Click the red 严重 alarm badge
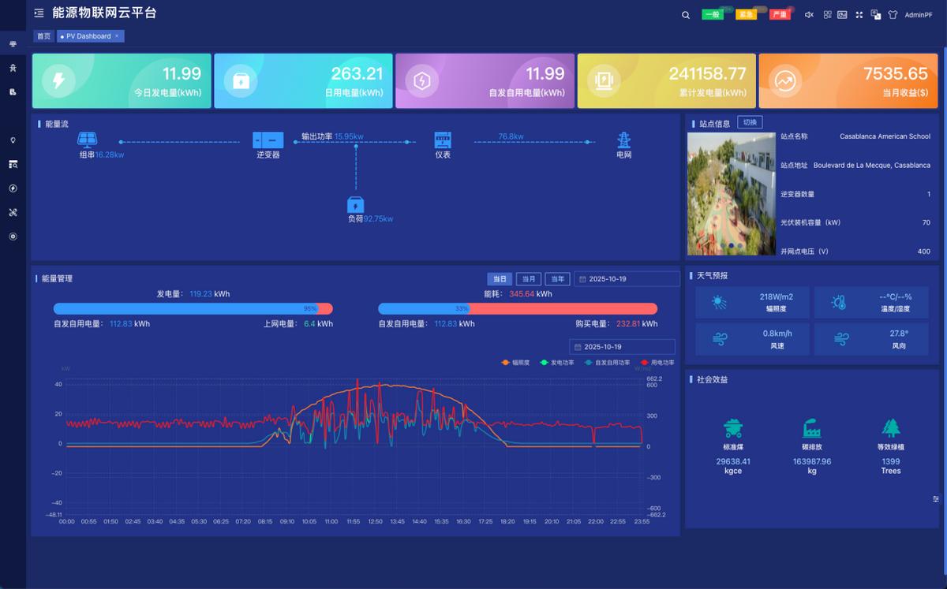Viewport: 947px width, 589px height. coord(779,15)
